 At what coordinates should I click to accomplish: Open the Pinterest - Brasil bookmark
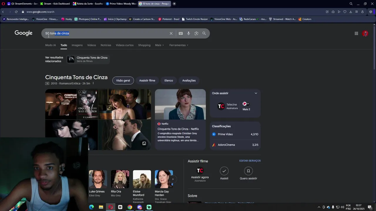169,19
